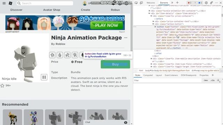Image resolution: width=223 pixels, height=125 pixels.
Task: Click the PLAY NOW ad button
Action: tap(107, 25)
